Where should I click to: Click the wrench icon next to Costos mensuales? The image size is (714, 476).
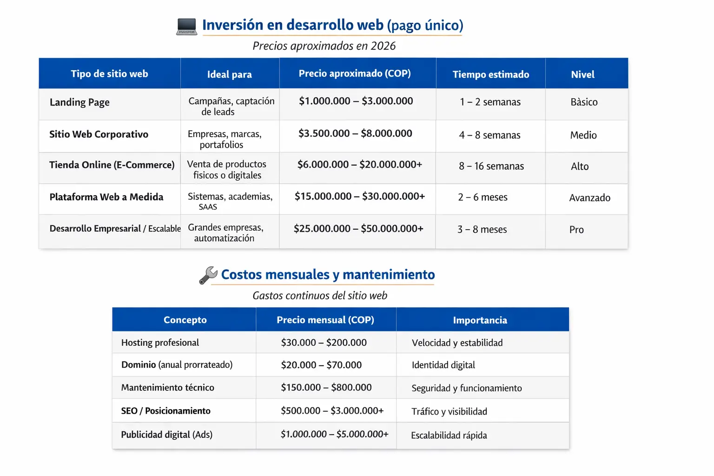click(x=208, y=275)
